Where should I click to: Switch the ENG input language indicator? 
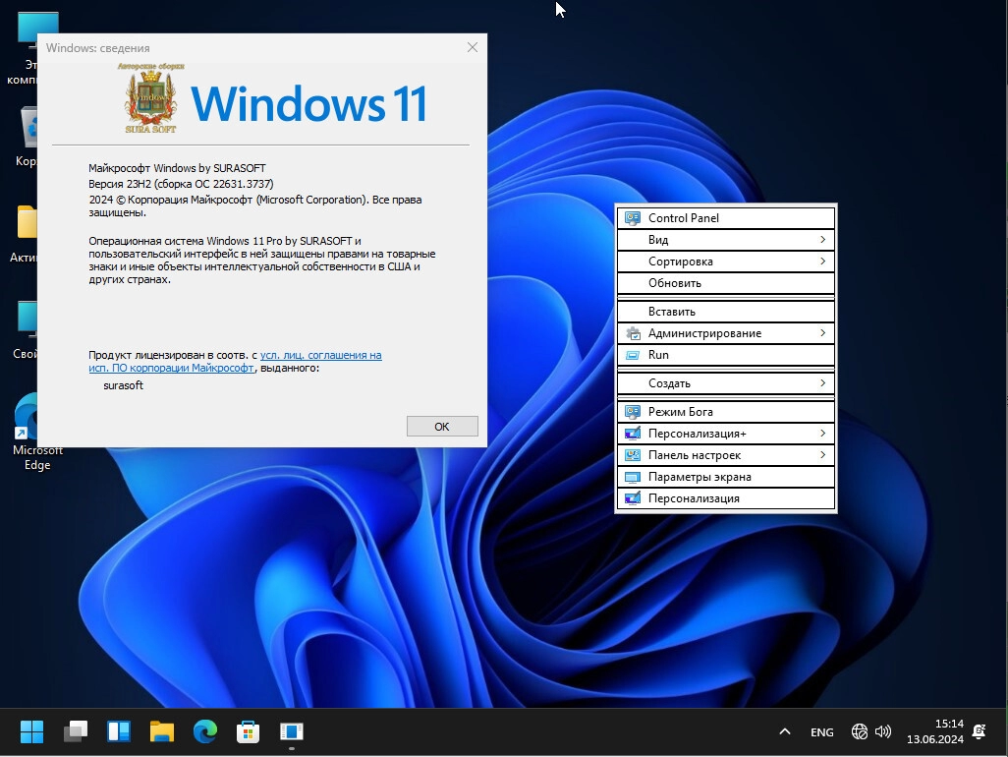click(x=822, y=732)
